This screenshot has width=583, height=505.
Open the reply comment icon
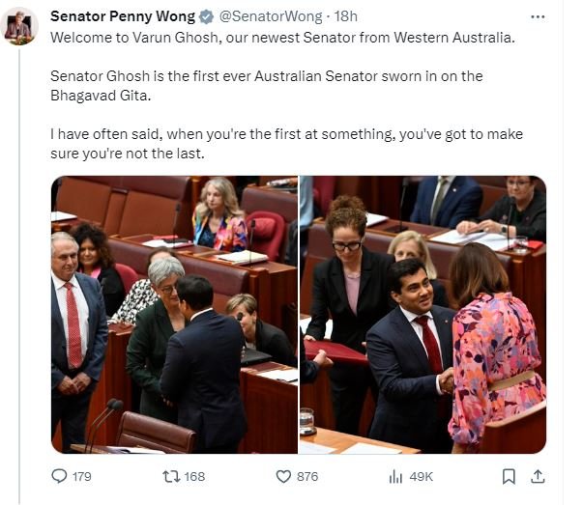click(x=59, y=476)
